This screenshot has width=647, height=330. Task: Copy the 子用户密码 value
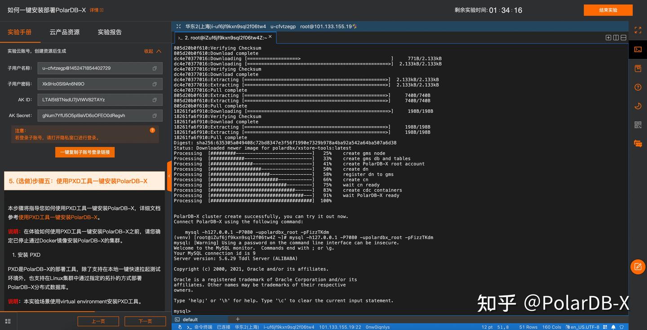click(155, 84)
